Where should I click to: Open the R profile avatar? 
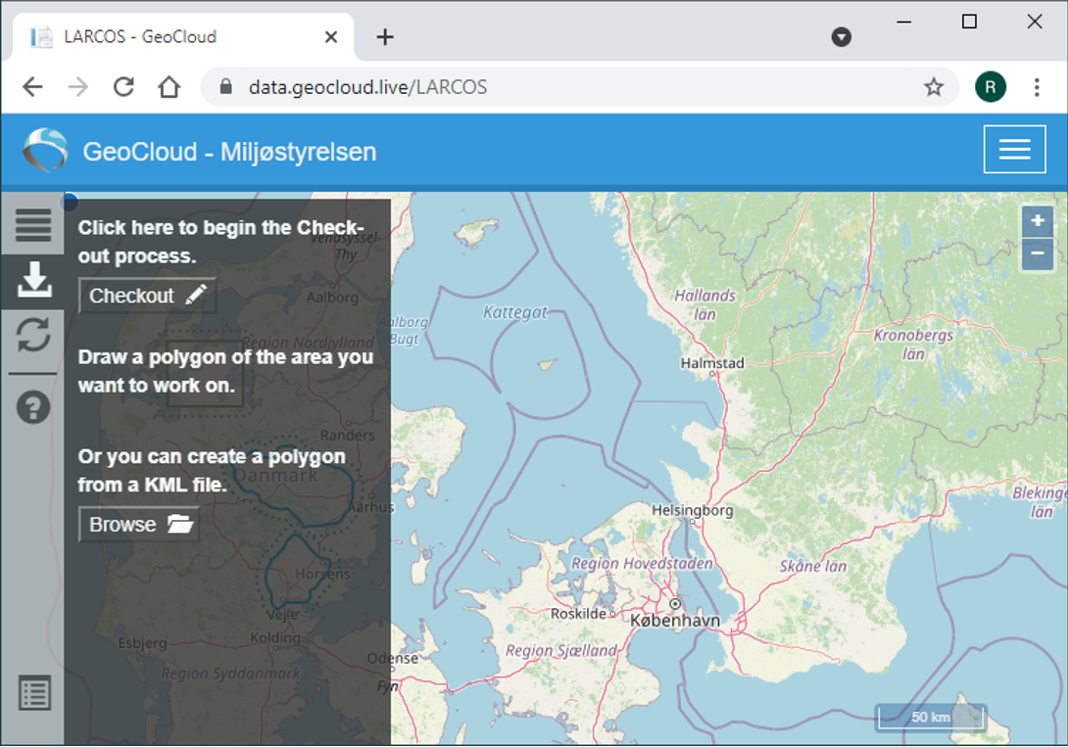(x=991, y=87)
